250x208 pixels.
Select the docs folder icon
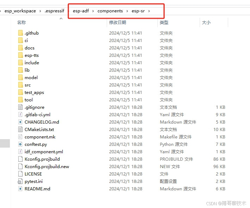point(20,48)
